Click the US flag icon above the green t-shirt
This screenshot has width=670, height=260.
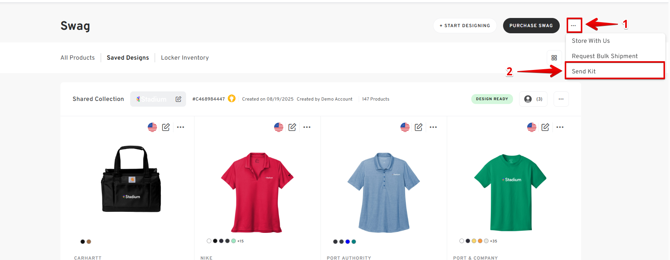coord(531,127)
